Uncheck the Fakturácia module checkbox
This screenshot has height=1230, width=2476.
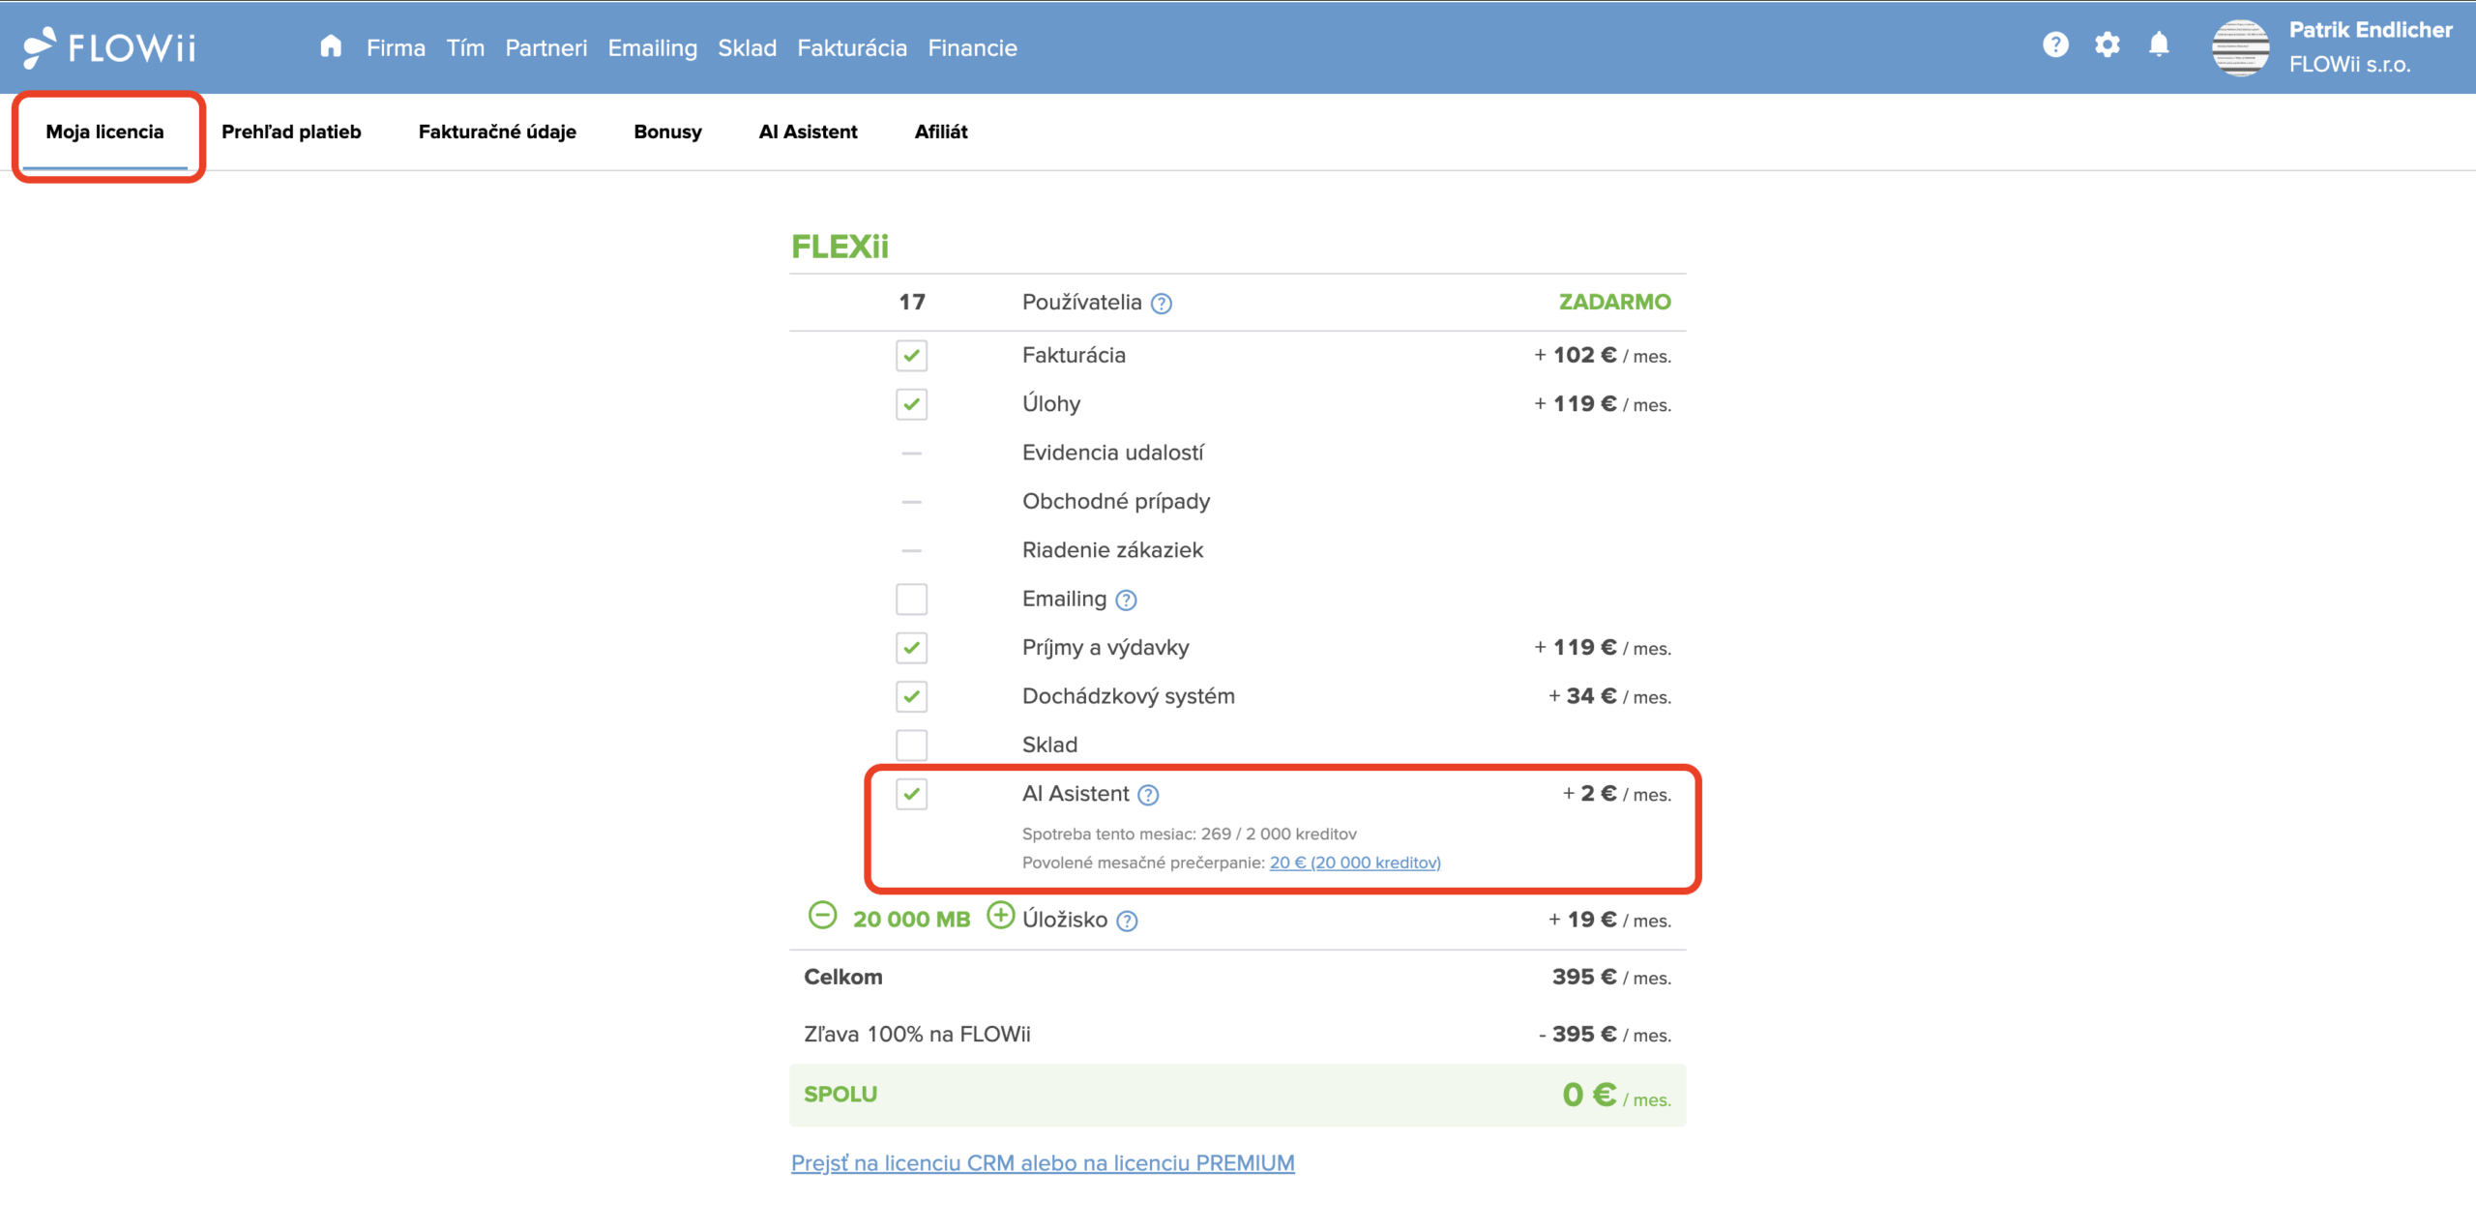coord(911,356)
